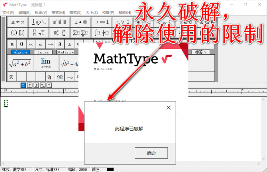Open the 大小(Z) menu
The width and height of the screenshot is (267, 172).
click(92, 13)
